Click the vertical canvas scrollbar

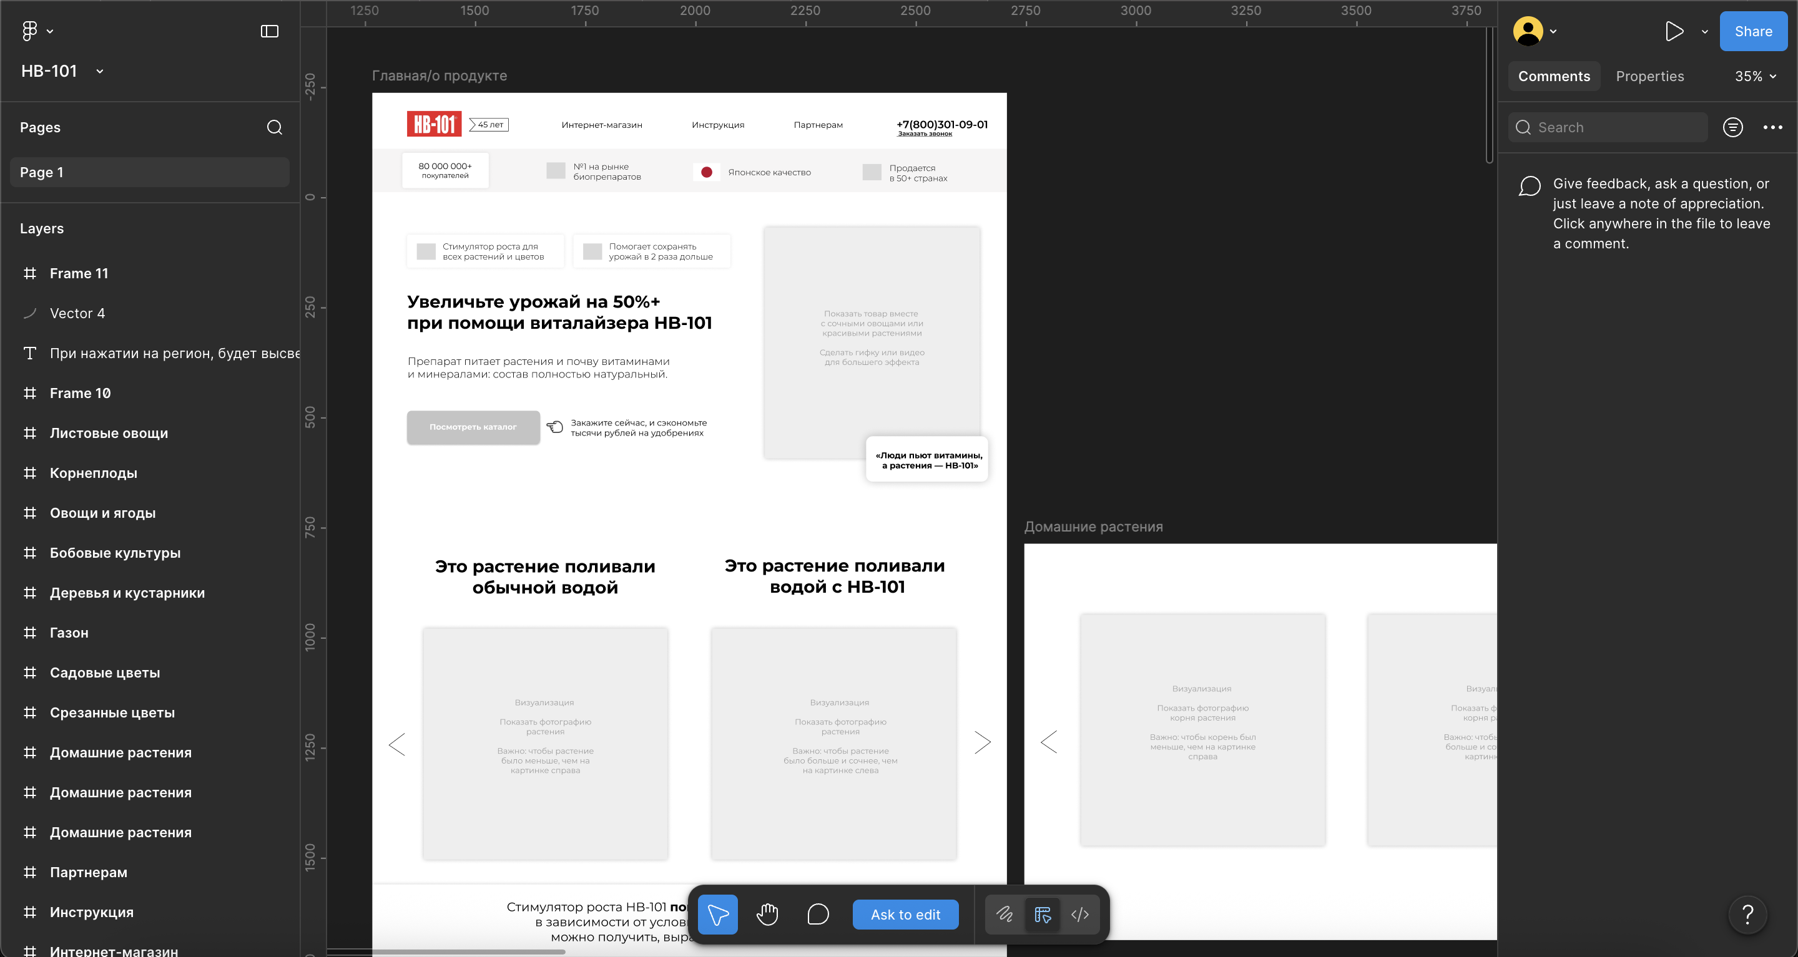pyautogui.click(x=1490, y=95)
